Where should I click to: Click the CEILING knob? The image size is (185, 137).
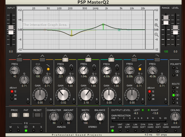click(x=175, y=117)
